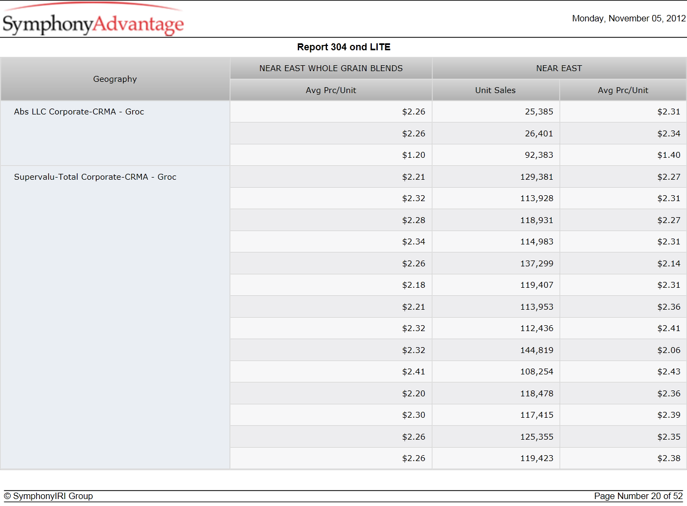Click unit sales value 113,953
Screen dimensions: 687x506
pos(537,306)
